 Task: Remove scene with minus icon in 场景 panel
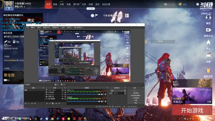point(28,103)
